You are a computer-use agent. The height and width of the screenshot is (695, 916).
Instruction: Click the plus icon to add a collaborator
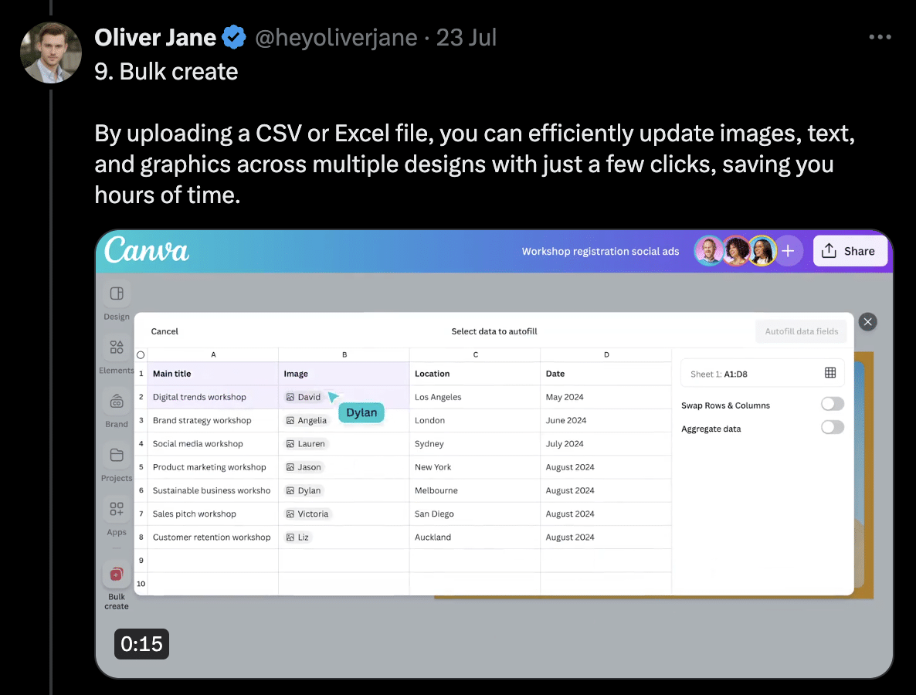(x=788, y=250)
